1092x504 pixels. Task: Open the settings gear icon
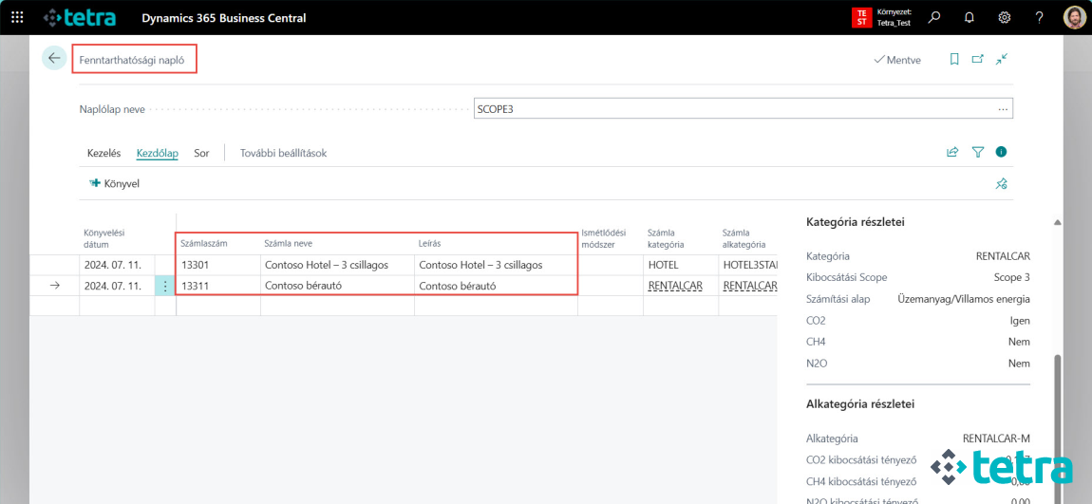pyautogui.click(x=1004, y=18)
